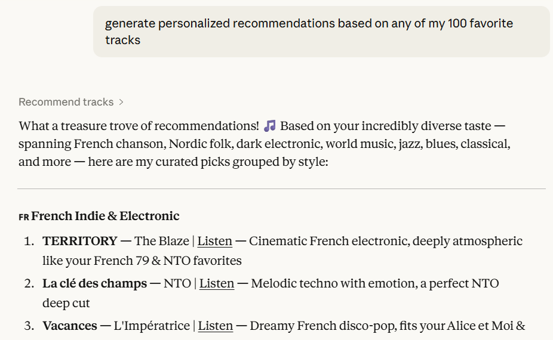Click the bold "La clé des champs" title
The height and width of the screenshot is (340, 553).
tap(94, 283)
